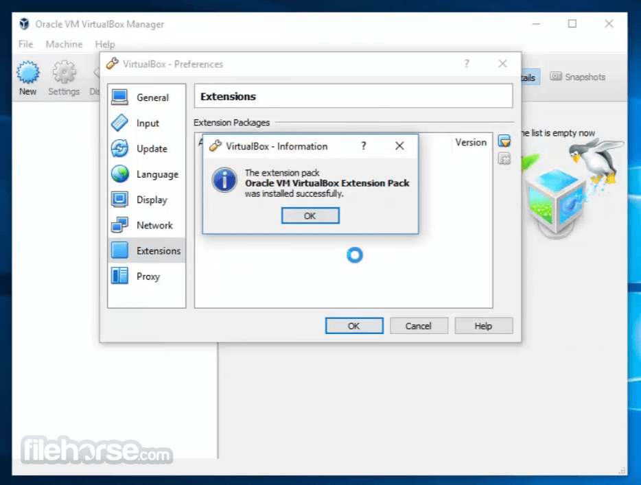The height and width of the screenshot is (485, 641).
Task: Open the File menu in VirtualBox Manager
Action: click(x=26, y=44)
